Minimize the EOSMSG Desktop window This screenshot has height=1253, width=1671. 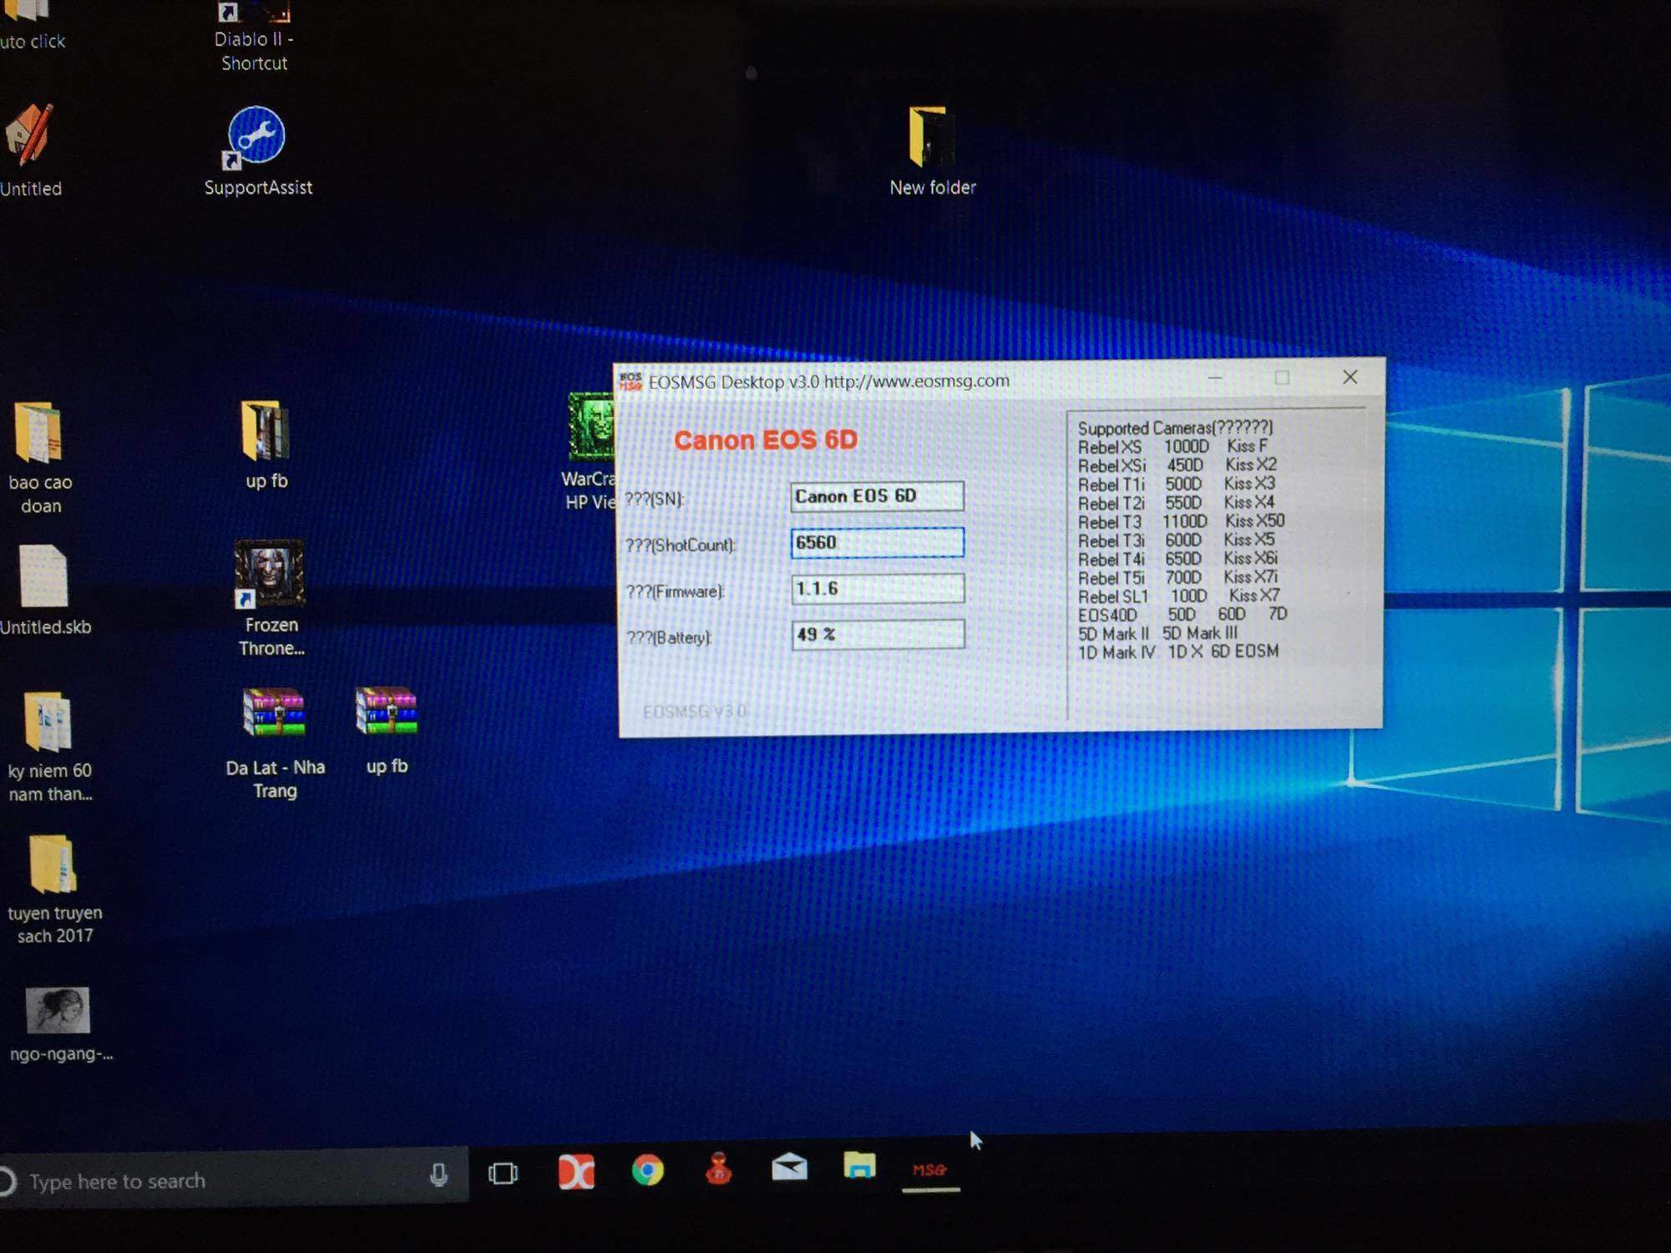[x=1215, y=378]
